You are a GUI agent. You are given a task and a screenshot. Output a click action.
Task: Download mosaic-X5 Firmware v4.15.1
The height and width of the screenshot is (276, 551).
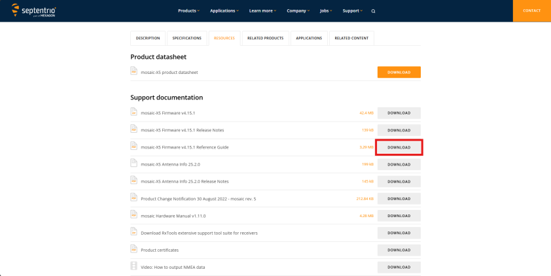399,113
